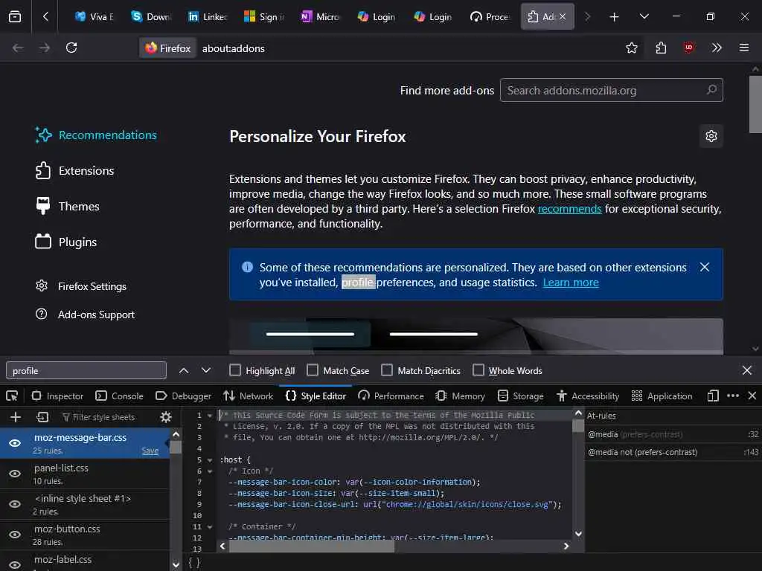Open Style Editor options gear
Image resolution: width=762 pixels, height=571 pixels.
point(166,417)
